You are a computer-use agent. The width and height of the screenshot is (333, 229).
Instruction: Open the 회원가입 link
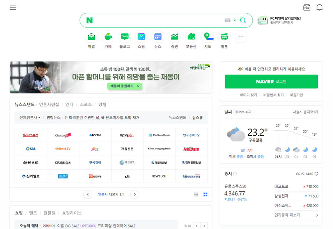(296, 95)
